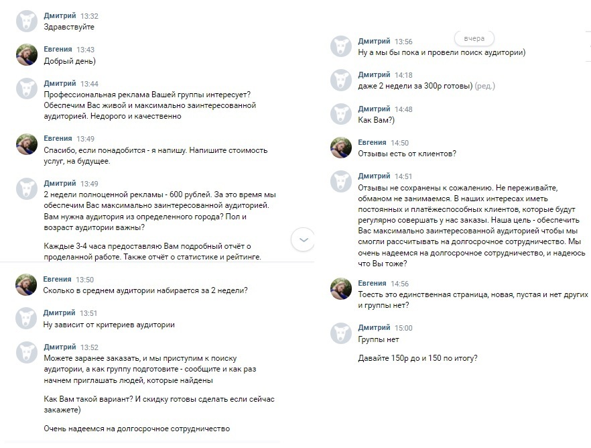Open Евгения's profile picture at 13:49
Image resolution: width=591 pixels, height=448 pixels.
(27, 144)
